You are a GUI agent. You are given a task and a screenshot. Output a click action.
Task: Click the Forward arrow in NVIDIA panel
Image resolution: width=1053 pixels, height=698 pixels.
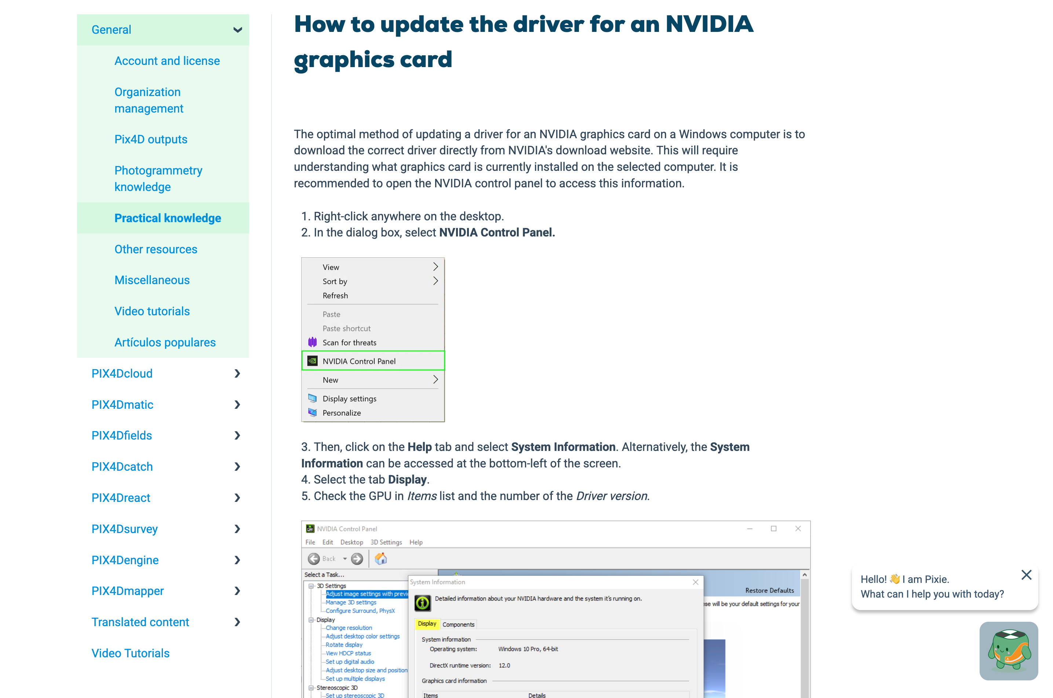tap(357, 558)
